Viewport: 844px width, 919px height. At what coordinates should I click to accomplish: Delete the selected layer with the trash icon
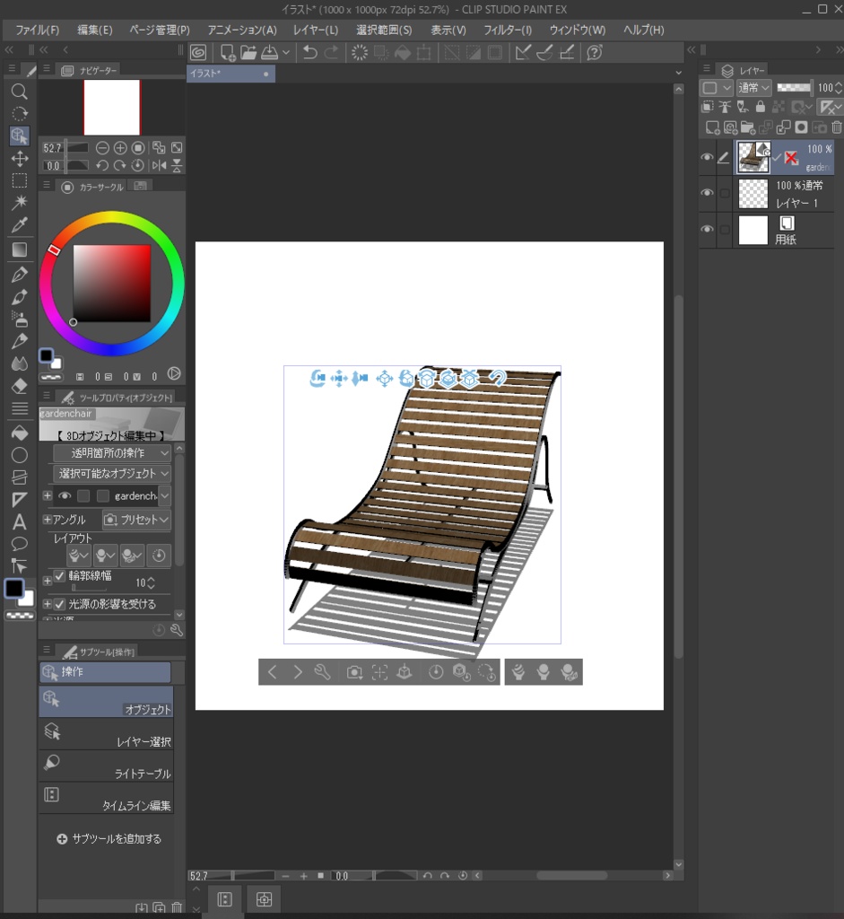(x=836, y=127)
